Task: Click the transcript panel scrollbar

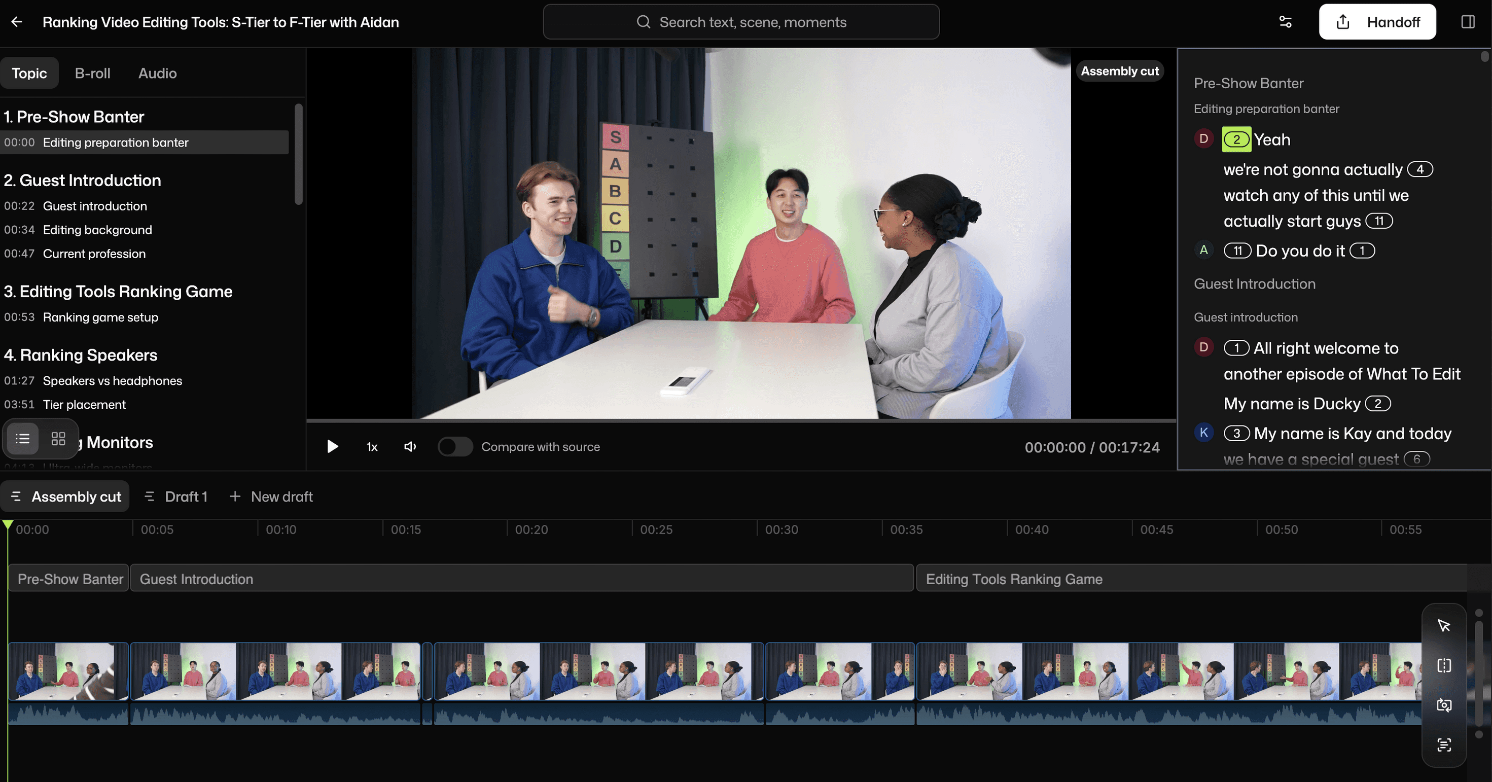Action: [1484, 56]
